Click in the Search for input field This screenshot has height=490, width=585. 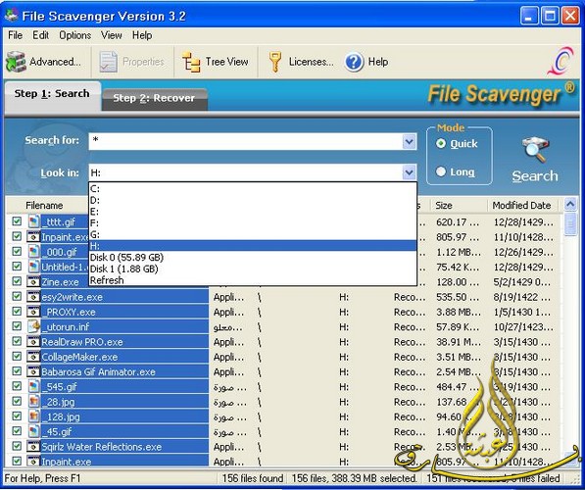pyautogui.click(x=246, y=142)
